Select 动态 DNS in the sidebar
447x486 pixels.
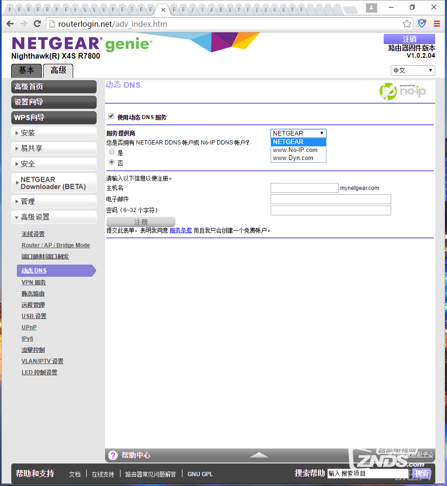pos(56,271)
